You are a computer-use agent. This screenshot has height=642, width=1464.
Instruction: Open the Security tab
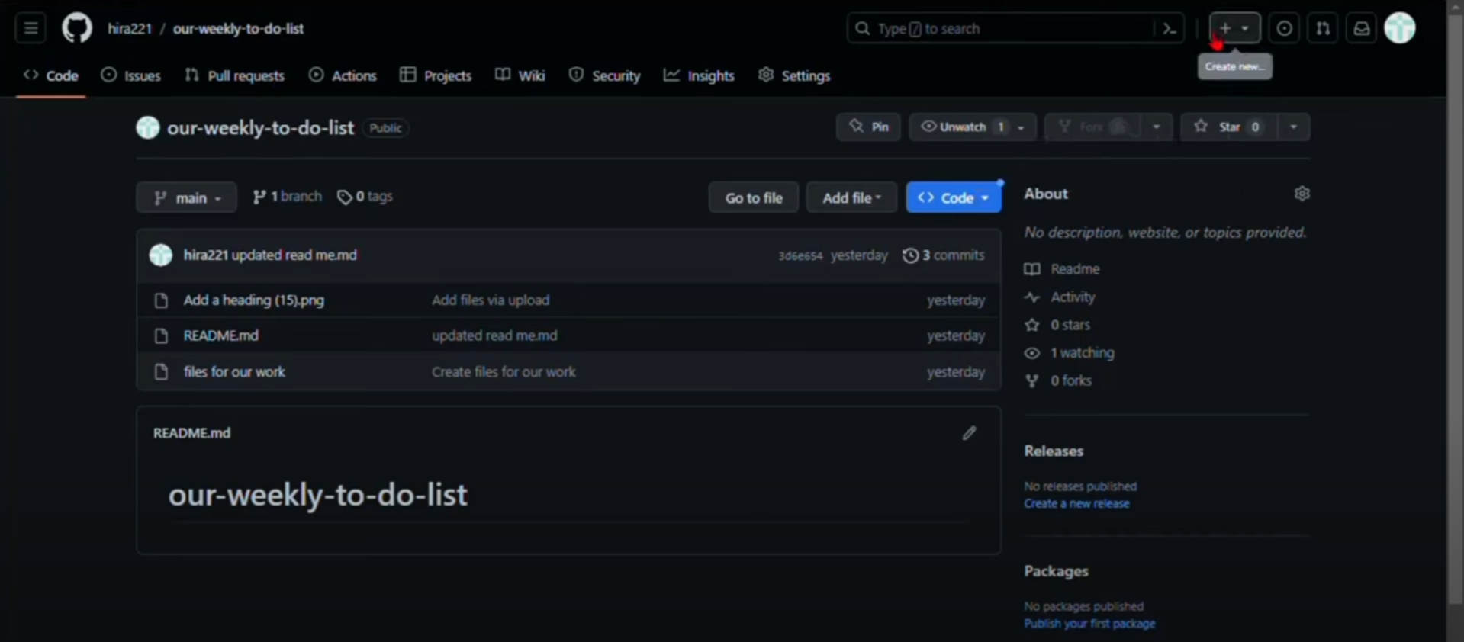tap(605, 75)
